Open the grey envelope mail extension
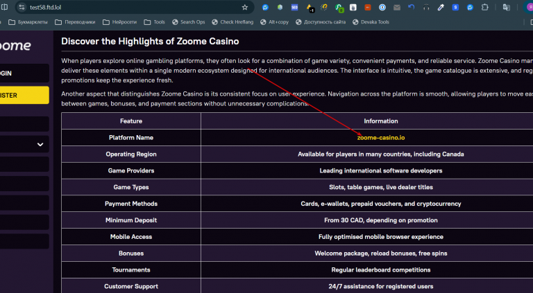 pos(397,7)
